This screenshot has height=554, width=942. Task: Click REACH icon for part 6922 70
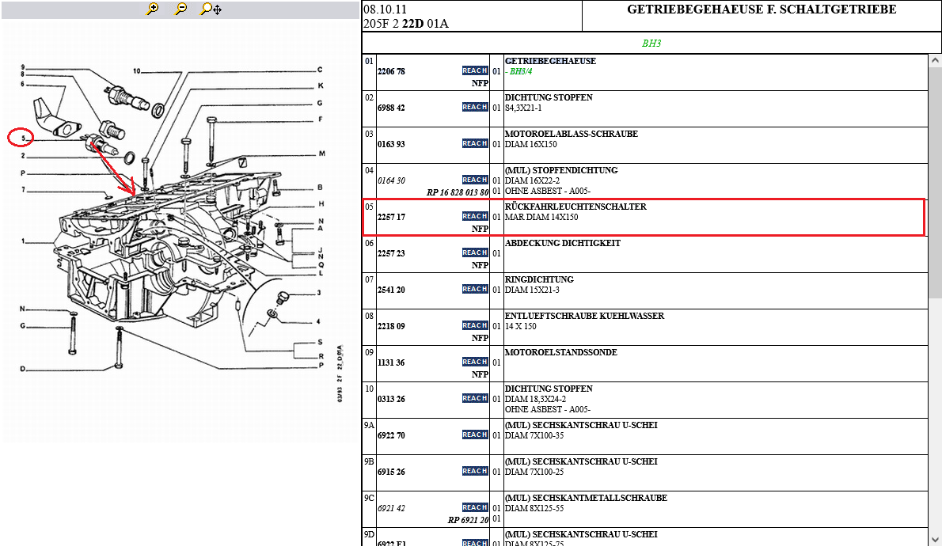(x=475, y=434)
